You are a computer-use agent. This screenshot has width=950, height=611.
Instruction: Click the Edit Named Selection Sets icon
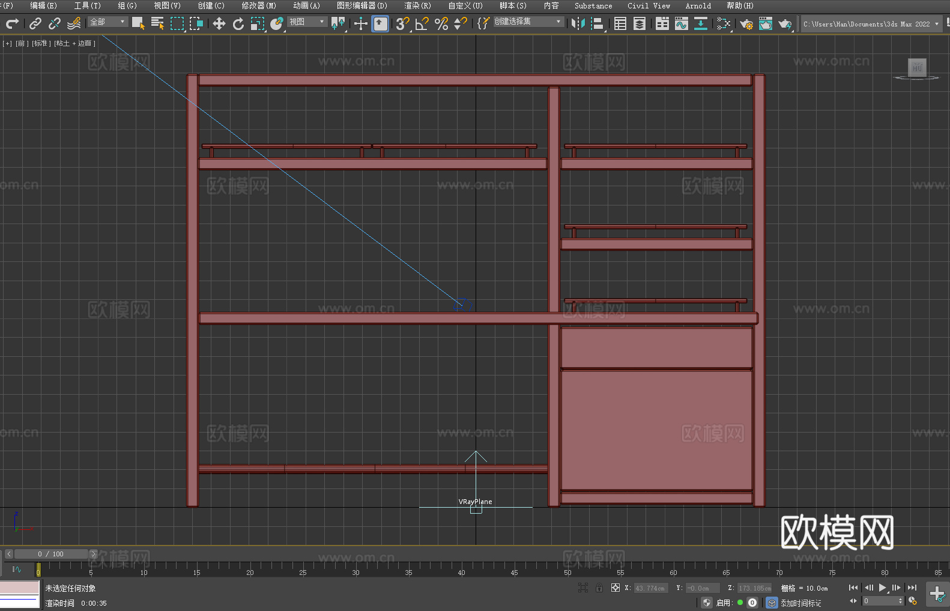pos(483,23)
